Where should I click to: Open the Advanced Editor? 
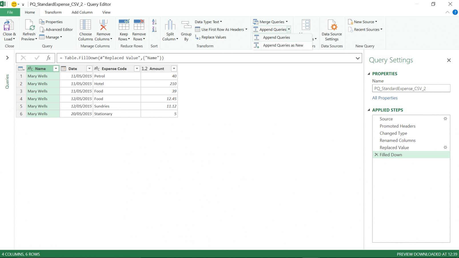click(56, 29)
